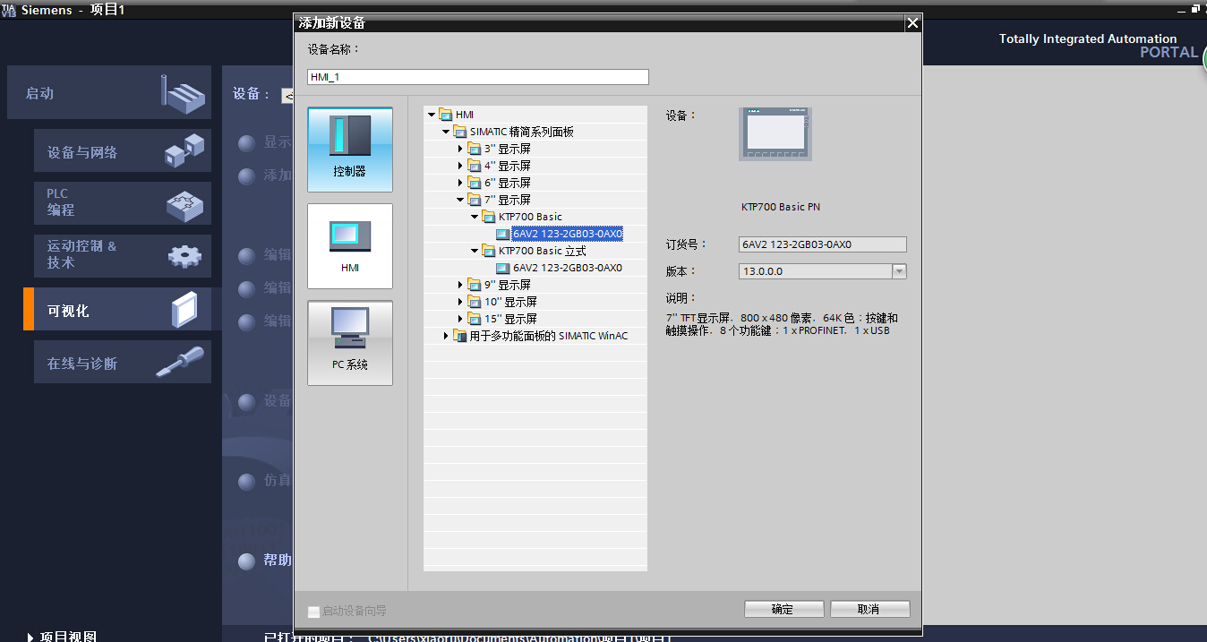Open the 设备与网络 portal section
This screenshot has height=642, width=1207.
pyautogui.click(x=123, y=150)
